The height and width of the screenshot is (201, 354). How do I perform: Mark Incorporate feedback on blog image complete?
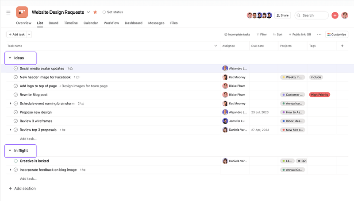click(x=15, y=170)
